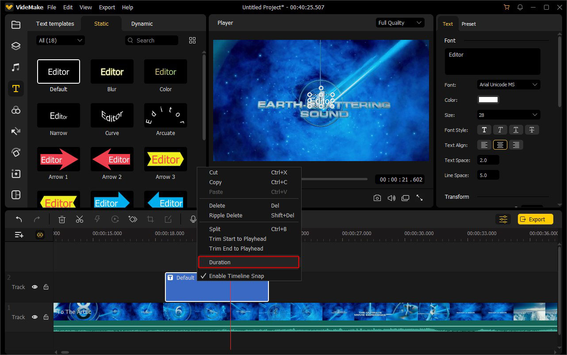Click the scissors split icon in toolbar
The image size is (567, 355).
(80, 219)
